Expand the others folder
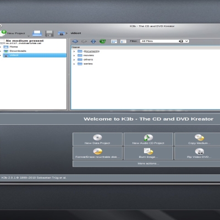This screenshot has width=220, height=220. pyautogui.click(x=74, y=60)
